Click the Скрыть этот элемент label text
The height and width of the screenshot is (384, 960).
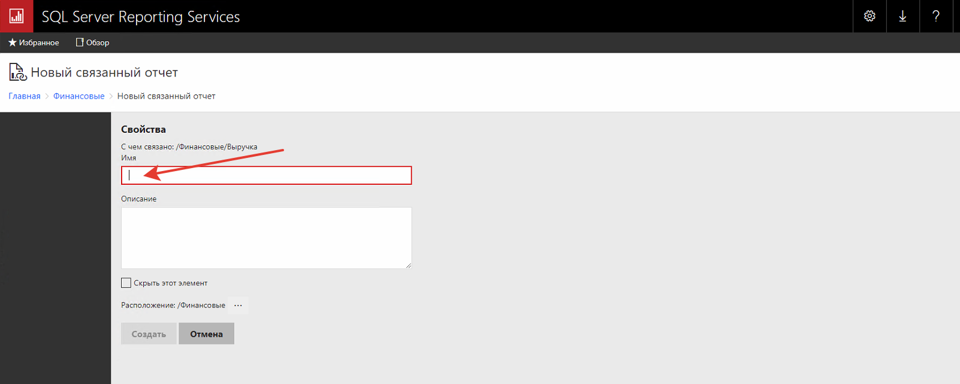[171, 284]
